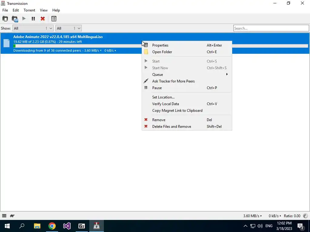The height and width of the screenshot is (232, 310).
Task: Choose Remove in context menu
Action: [x=187, y=120]
